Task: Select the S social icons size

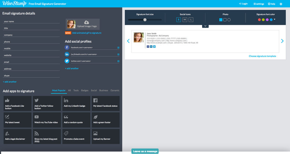Action: click(x=179, y=20)
